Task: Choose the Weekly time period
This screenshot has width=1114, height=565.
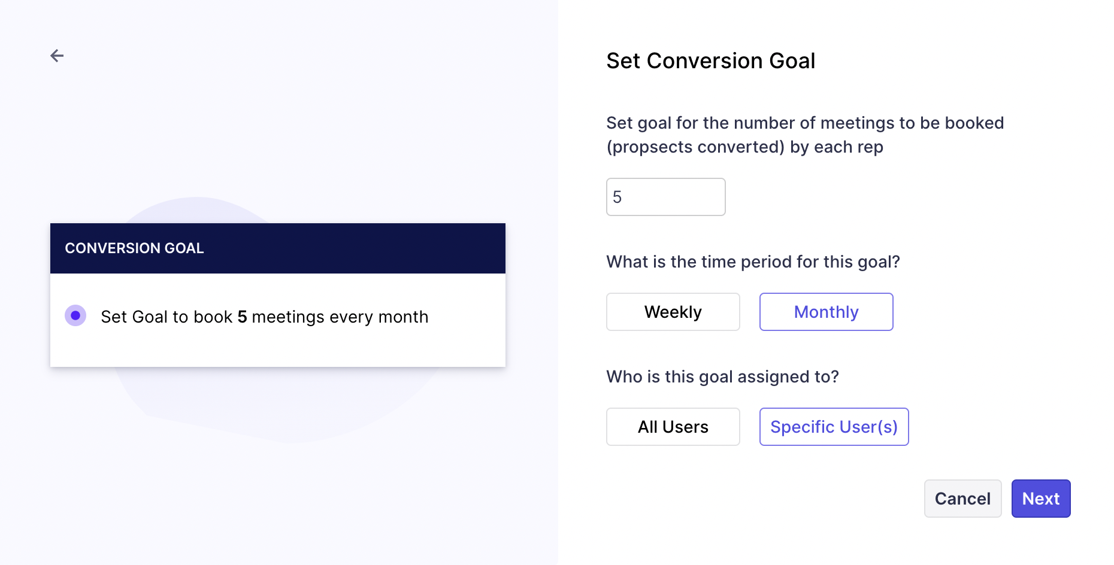Action: pos(673,312)
